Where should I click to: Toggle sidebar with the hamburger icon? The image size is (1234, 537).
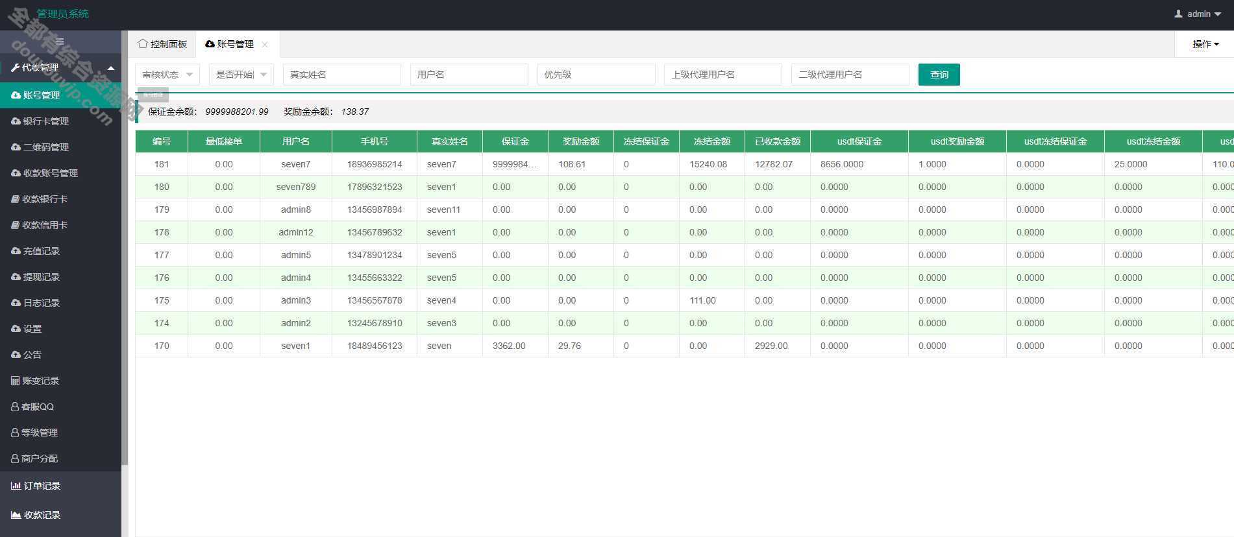click(60, 42)
